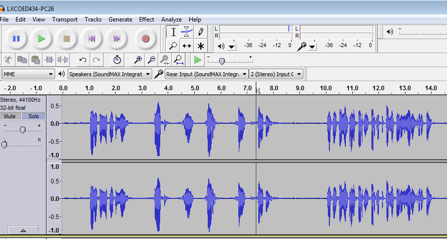
Task: Click the Undo arrow icon
Action: click(83, 60)
